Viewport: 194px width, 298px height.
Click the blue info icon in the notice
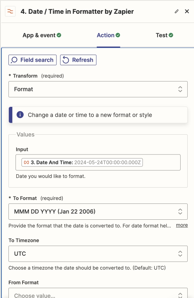(x=20, y=115)
